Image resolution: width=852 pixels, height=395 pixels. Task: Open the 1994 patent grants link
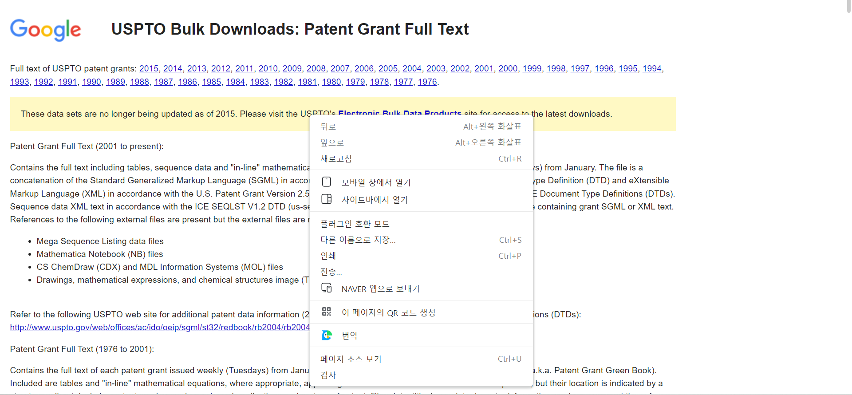coord(651,68)
